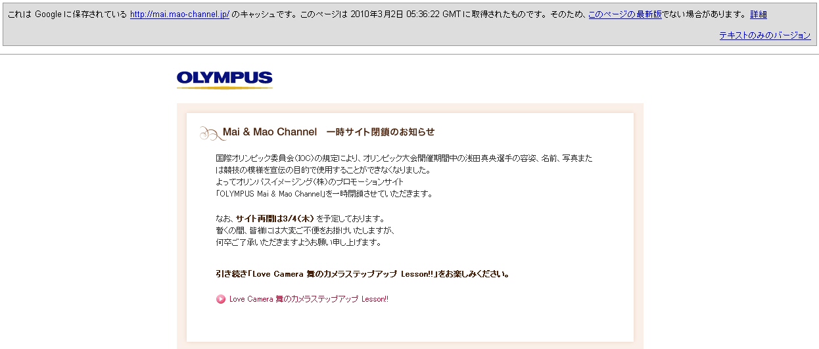
Task: Switch to テキストのみのバージョン link
Action: (765, 35)
